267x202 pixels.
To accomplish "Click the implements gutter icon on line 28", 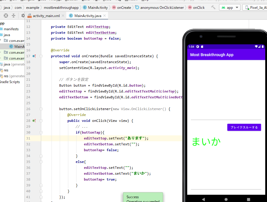I will (x=34, y=121).
